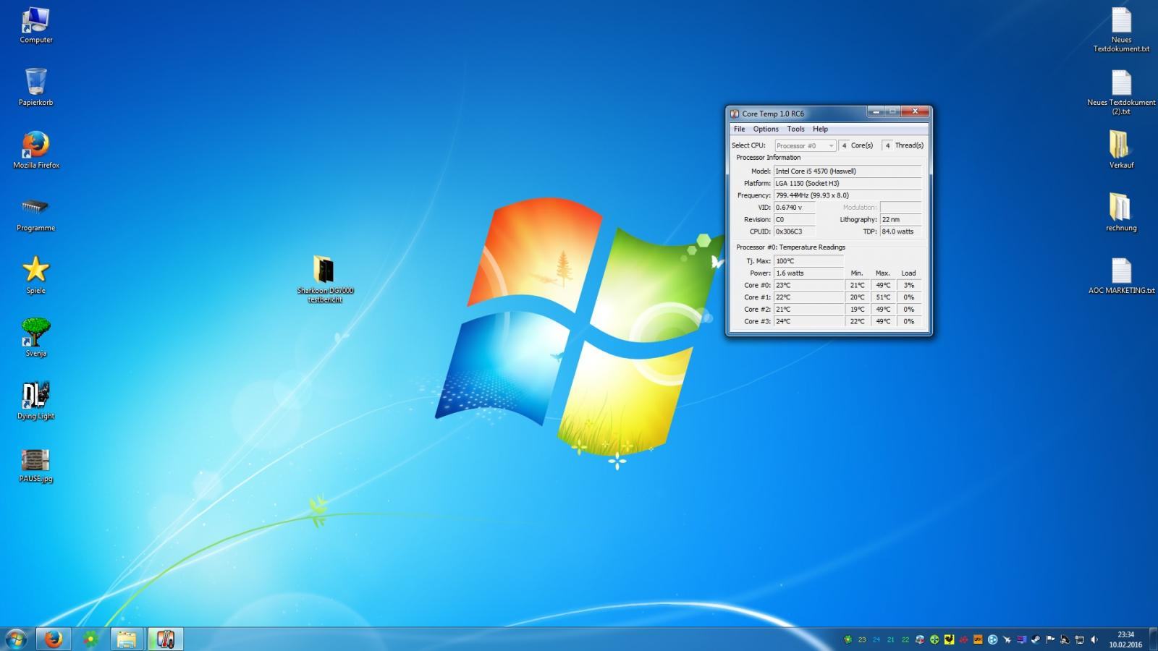
Task: Expand the Select CPU Processor #0 dropdown
Action: click(x=805, y=145)
